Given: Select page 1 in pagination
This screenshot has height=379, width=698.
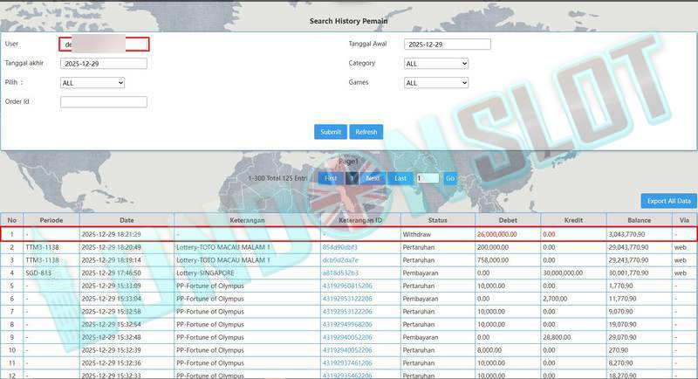Looking at the screenshot, I should [352, 178].
